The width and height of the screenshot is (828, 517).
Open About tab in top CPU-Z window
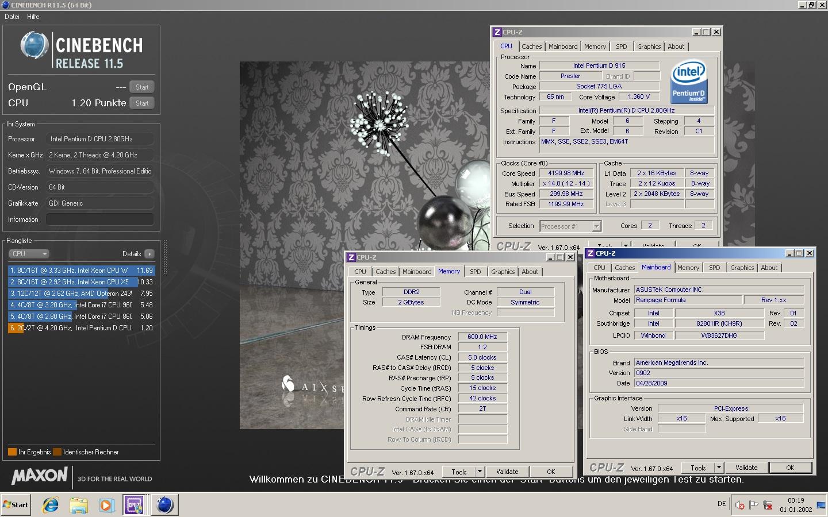click(676, 47)
